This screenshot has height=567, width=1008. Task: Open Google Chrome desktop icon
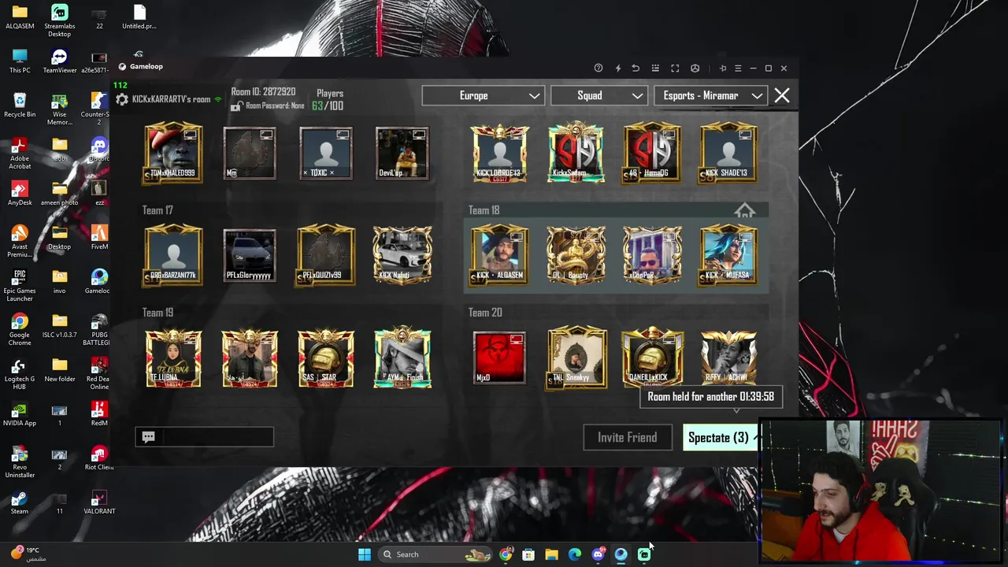click(x=20, y=330)
